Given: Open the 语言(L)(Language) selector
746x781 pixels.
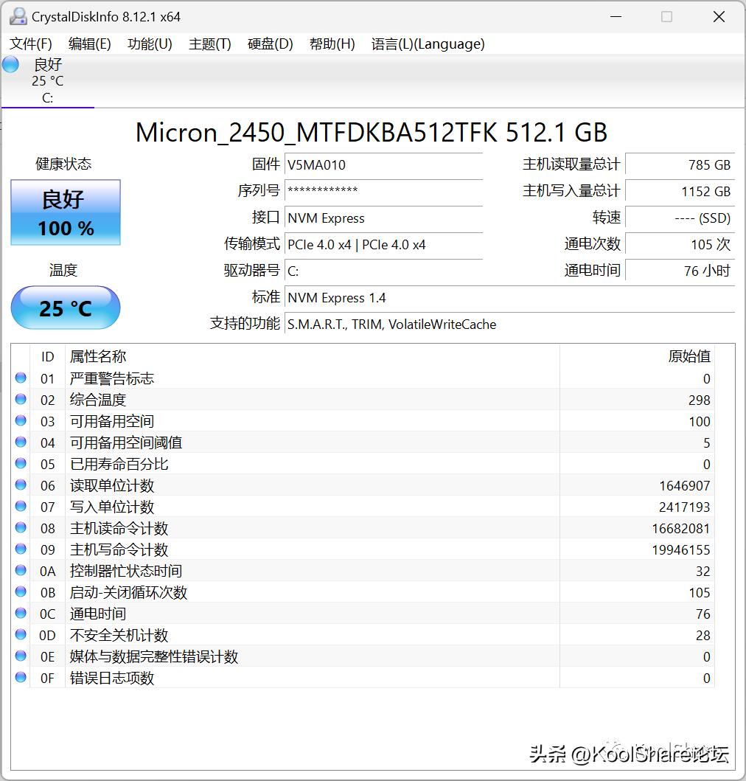Looking at the screenshot, I should pos(426,44).
